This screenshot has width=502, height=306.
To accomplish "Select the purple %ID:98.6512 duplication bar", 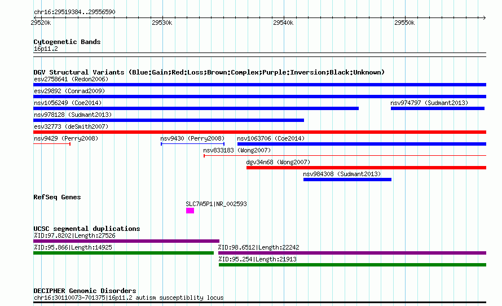I will click(x=352, y=253).
